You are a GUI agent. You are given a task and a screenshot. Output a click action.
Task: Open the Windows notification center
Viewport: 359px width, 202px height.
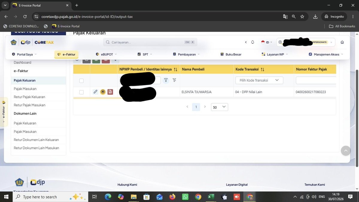(350, 197)
